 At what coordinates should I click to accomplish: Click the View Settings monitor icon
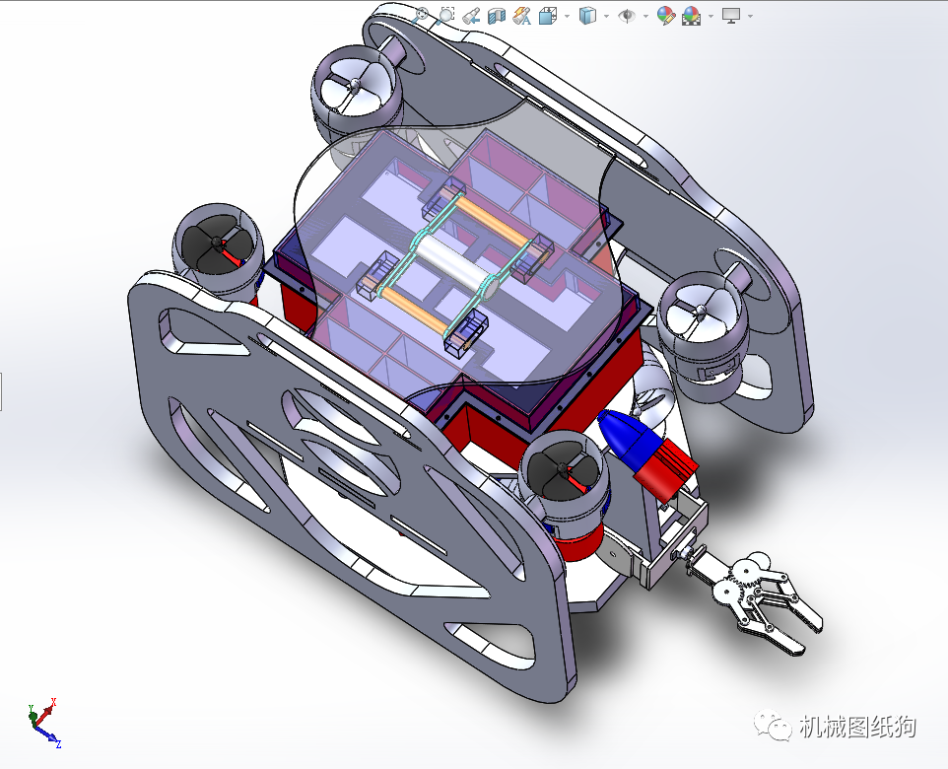[731, 15]
